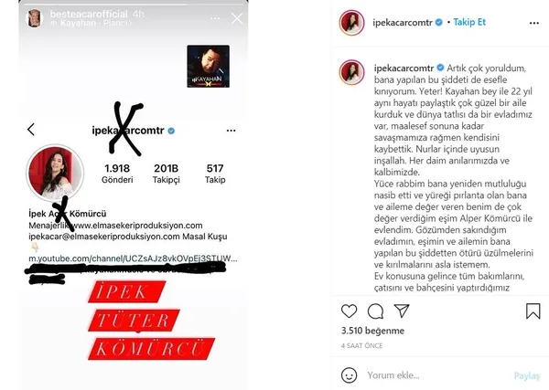The height and width of the screenshot is (390, 549).
Task: Share the post via paper plane icon
Action: click(x=402, y=311)
